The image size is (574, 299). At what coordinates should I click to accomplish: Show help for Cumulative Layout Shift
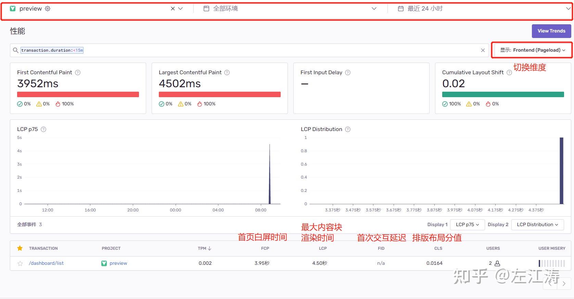pos(509,73)
